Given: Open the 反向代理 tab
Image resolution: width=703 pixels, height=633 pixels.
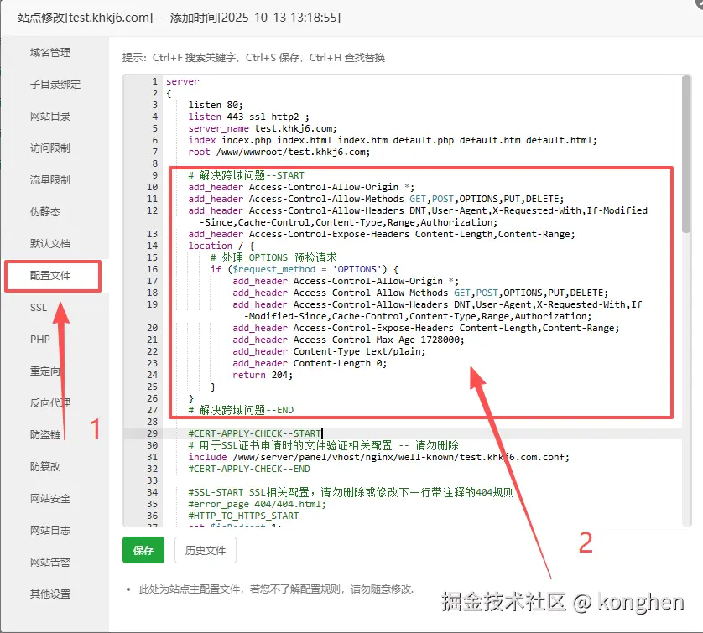Looking at the screenshot, I should [50, 402].
